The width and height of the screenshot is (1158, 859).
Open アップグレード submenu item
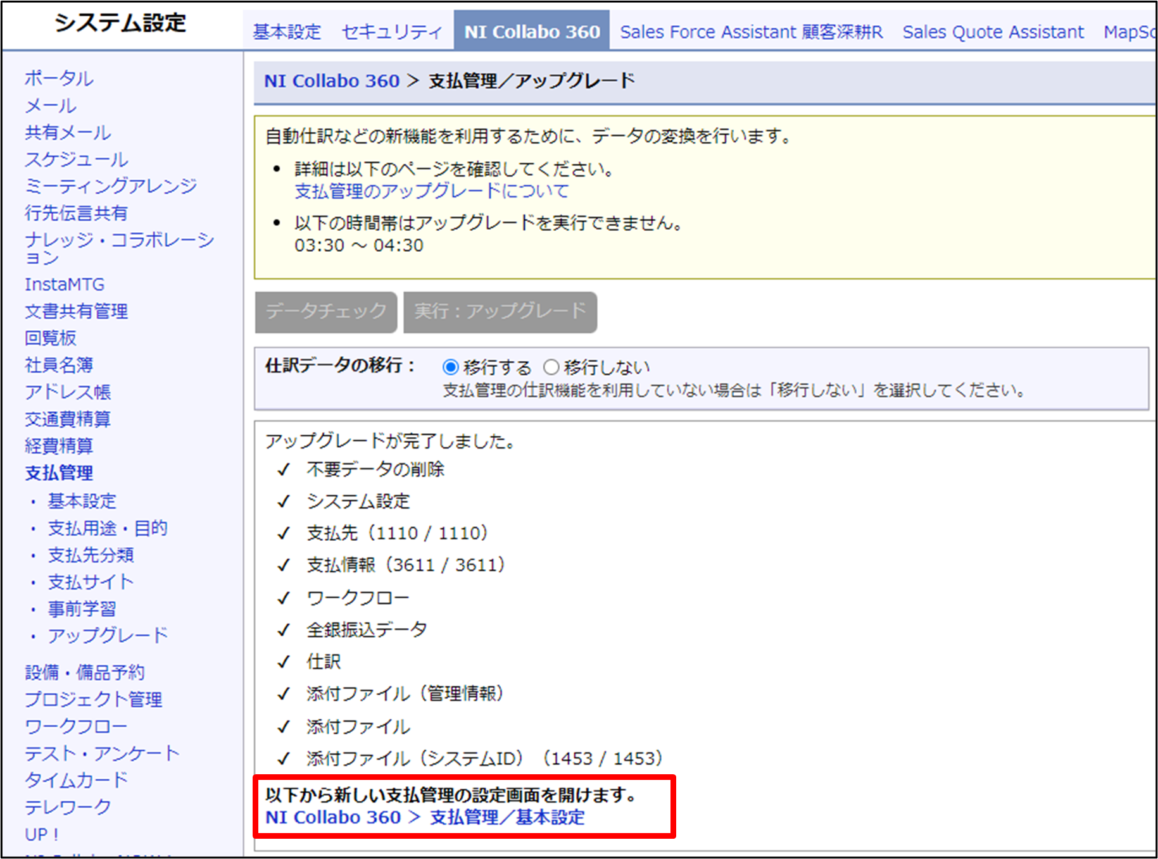[x=108, y=635]
